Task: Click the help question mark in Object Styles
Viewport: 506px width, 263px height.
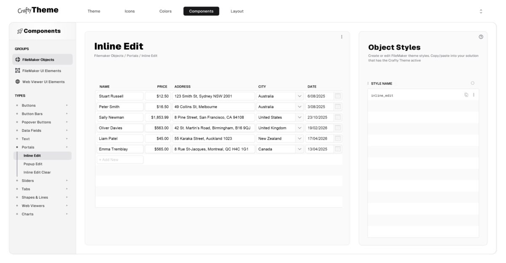Action: [x=481, y=37]
